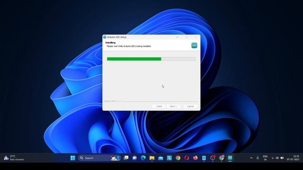The height and width of the screenshot is (170, 303).
Task: Launch Microsoft Edge from the taskbar
Action: [143, 158]
